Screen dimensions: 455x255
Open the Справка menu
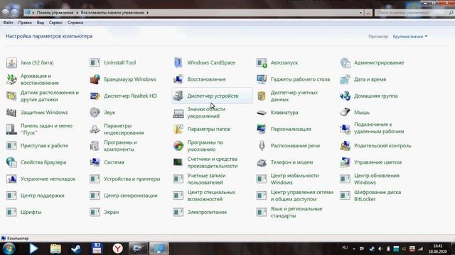(75, 23)
